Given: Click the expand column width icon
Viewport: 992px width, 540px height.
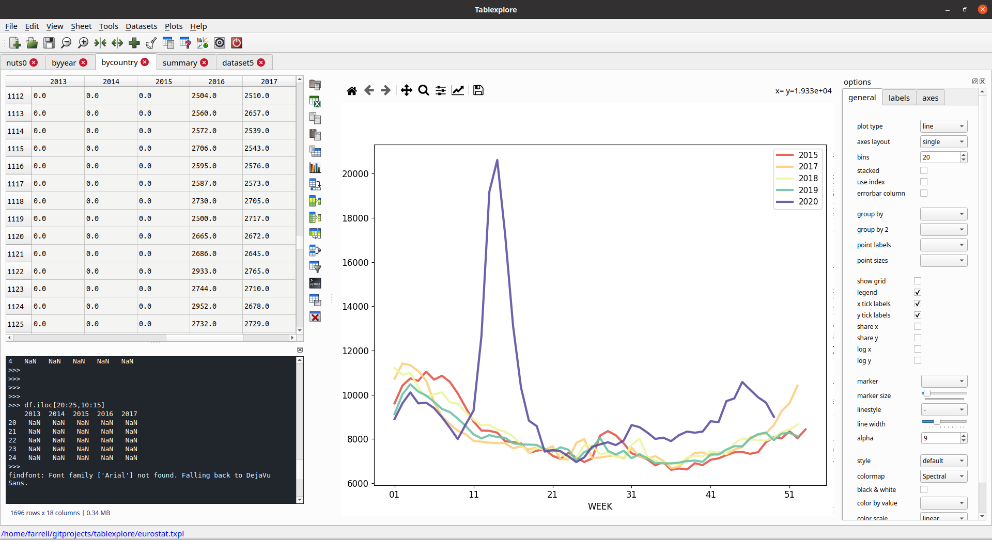Looking at the screenshot, I should click(x=117, y=43).
